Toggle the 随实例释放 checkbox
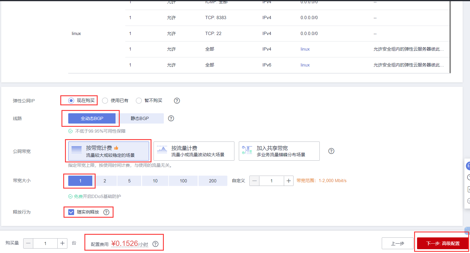The image size is (470, 253). point(71,212)
